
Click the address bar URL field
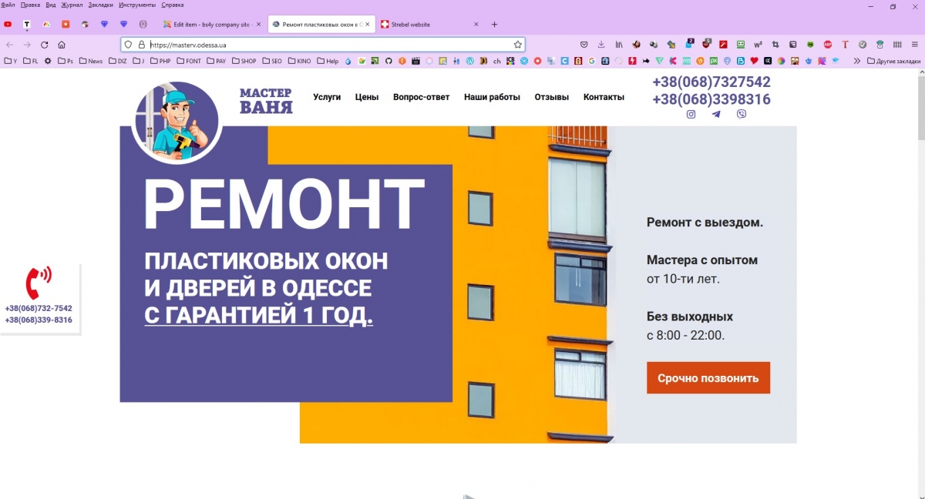pos(324,45)
